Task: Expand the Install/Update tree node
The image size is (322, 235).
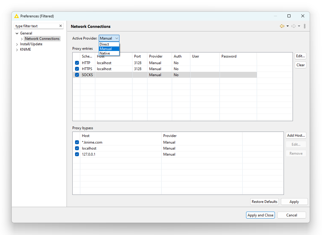Action: pos(17,44)
